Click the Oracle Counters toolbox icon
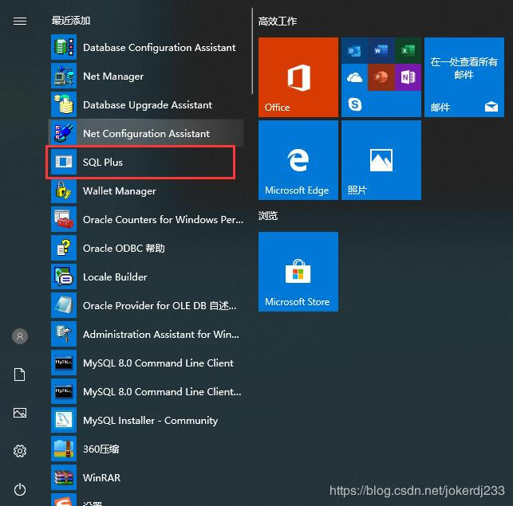513x506 pixels. pos(64,219)
